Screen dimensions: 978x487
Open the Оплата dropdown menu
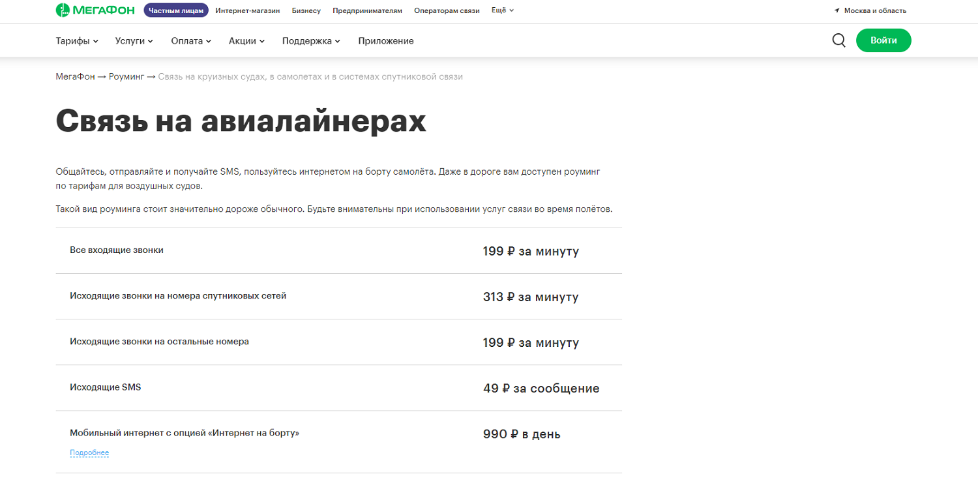point(191,40)
